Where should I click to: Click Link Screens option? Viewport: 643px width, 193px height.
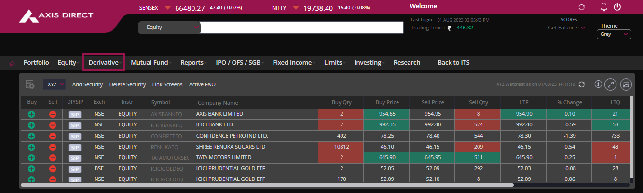167,84
